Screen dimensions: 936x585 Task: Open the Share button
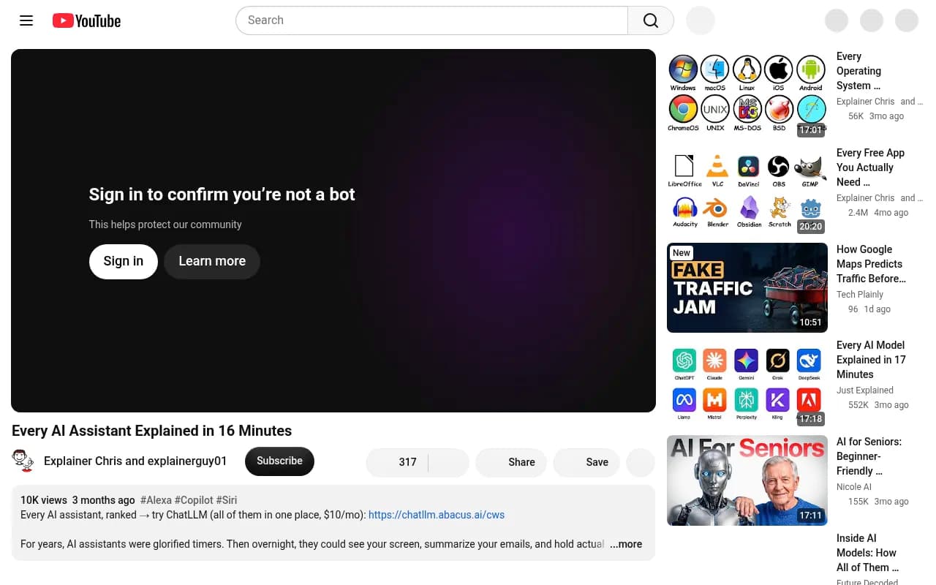[511, 462]
